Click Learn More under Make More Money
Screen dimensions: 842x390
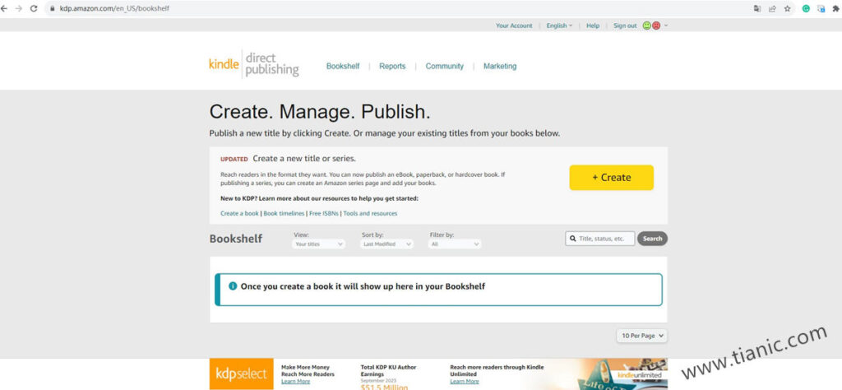(x=295, y=382)
